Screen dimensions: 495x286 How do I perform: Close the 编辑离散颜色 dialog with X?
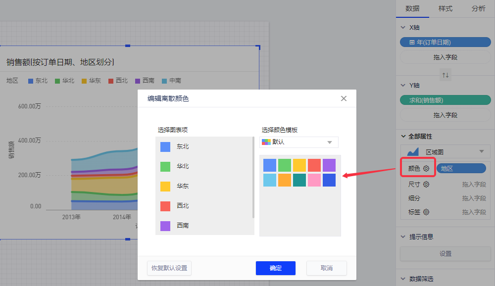tap(344, 98)
